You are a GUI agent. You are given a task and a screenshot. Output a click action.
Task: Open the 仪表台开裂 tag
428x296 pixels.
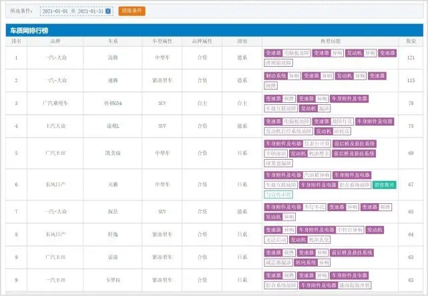[316, 144]
